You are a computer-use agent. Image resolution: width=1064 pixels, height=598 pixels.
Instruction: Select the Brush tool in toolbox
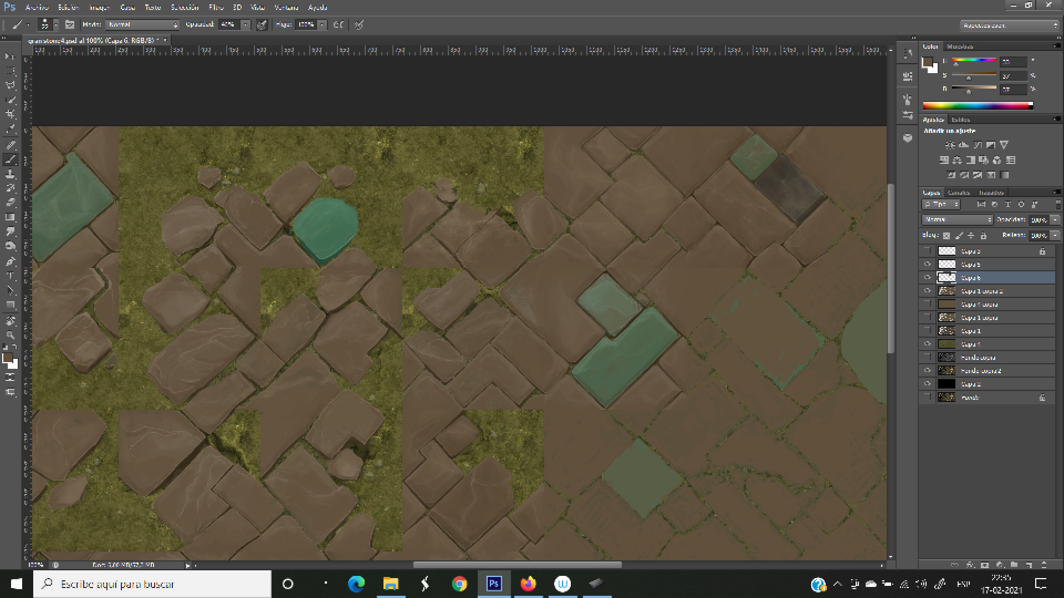coord(10,159)
